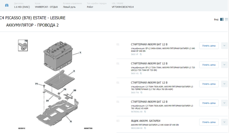Expand details for EF-L2 640A-60AH battery
This screenshot has width=229, height=133.
point(224,45)
